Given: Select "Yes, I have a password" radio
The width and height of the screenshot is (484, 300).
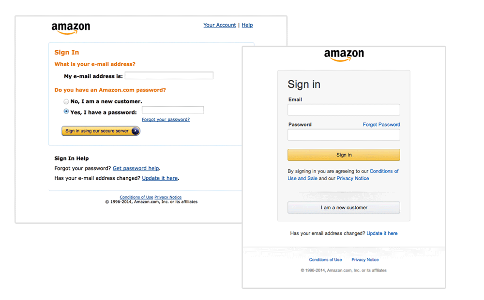Looking at the screenshot, I should (x=66, y=112).
